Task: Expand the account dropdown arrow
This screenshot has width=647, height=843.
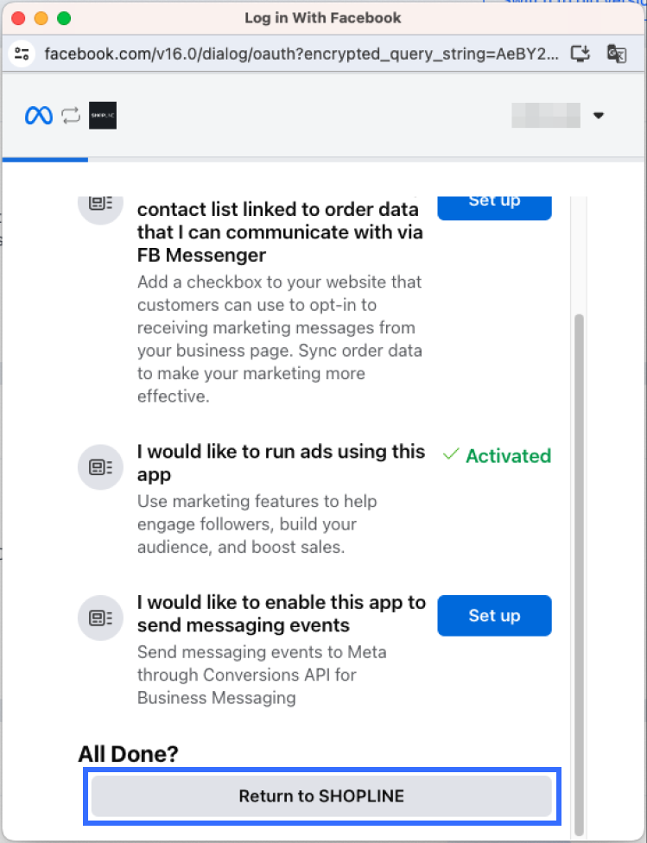Action: (x=599, y=116)
